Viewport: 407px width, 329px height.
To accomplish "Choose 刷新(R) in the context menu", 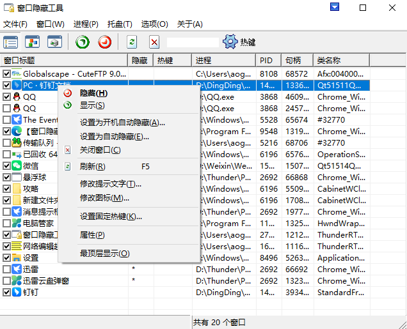I will [x=129, y=167].
